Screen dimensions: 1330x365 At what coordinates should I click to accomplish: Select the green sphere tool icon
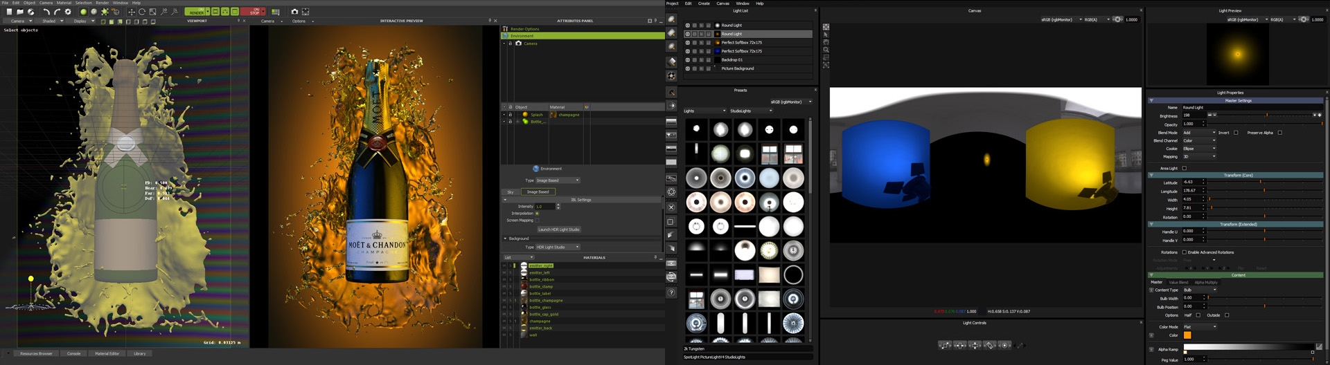pyautogui.click(x=83, y=12)
